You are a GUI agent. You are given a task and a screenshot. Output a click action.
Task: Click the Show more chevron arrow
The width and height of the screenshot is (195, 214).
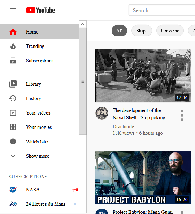(13, 156)
